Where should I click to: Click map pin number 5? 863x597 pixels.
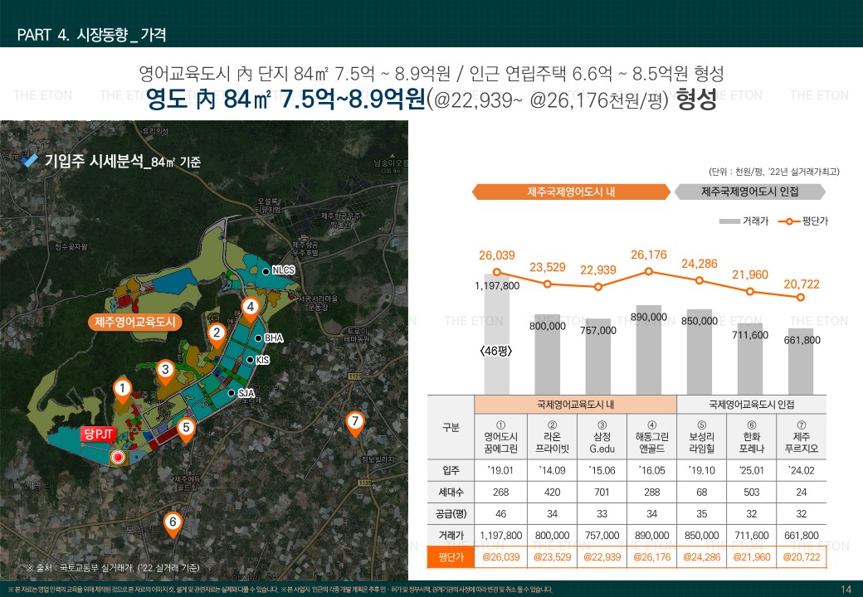[x=186, y=428]
